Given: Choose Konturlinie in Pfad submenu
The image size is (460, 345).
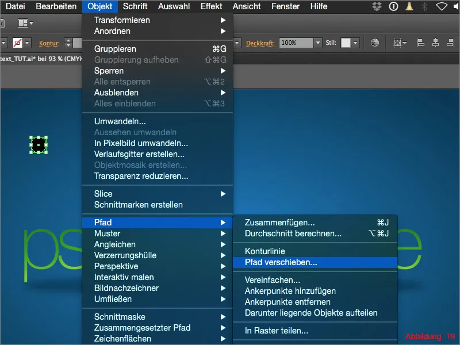Looking at the screenshot, I should pos(315,251).
